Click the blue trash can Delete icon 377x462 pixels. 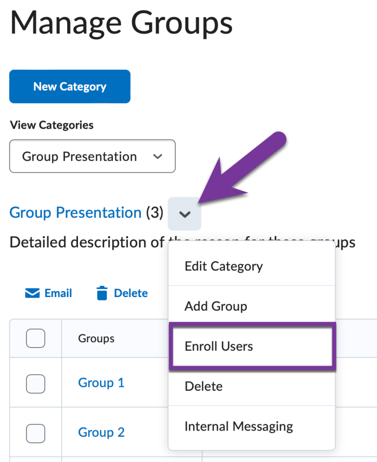coord(102,293)
